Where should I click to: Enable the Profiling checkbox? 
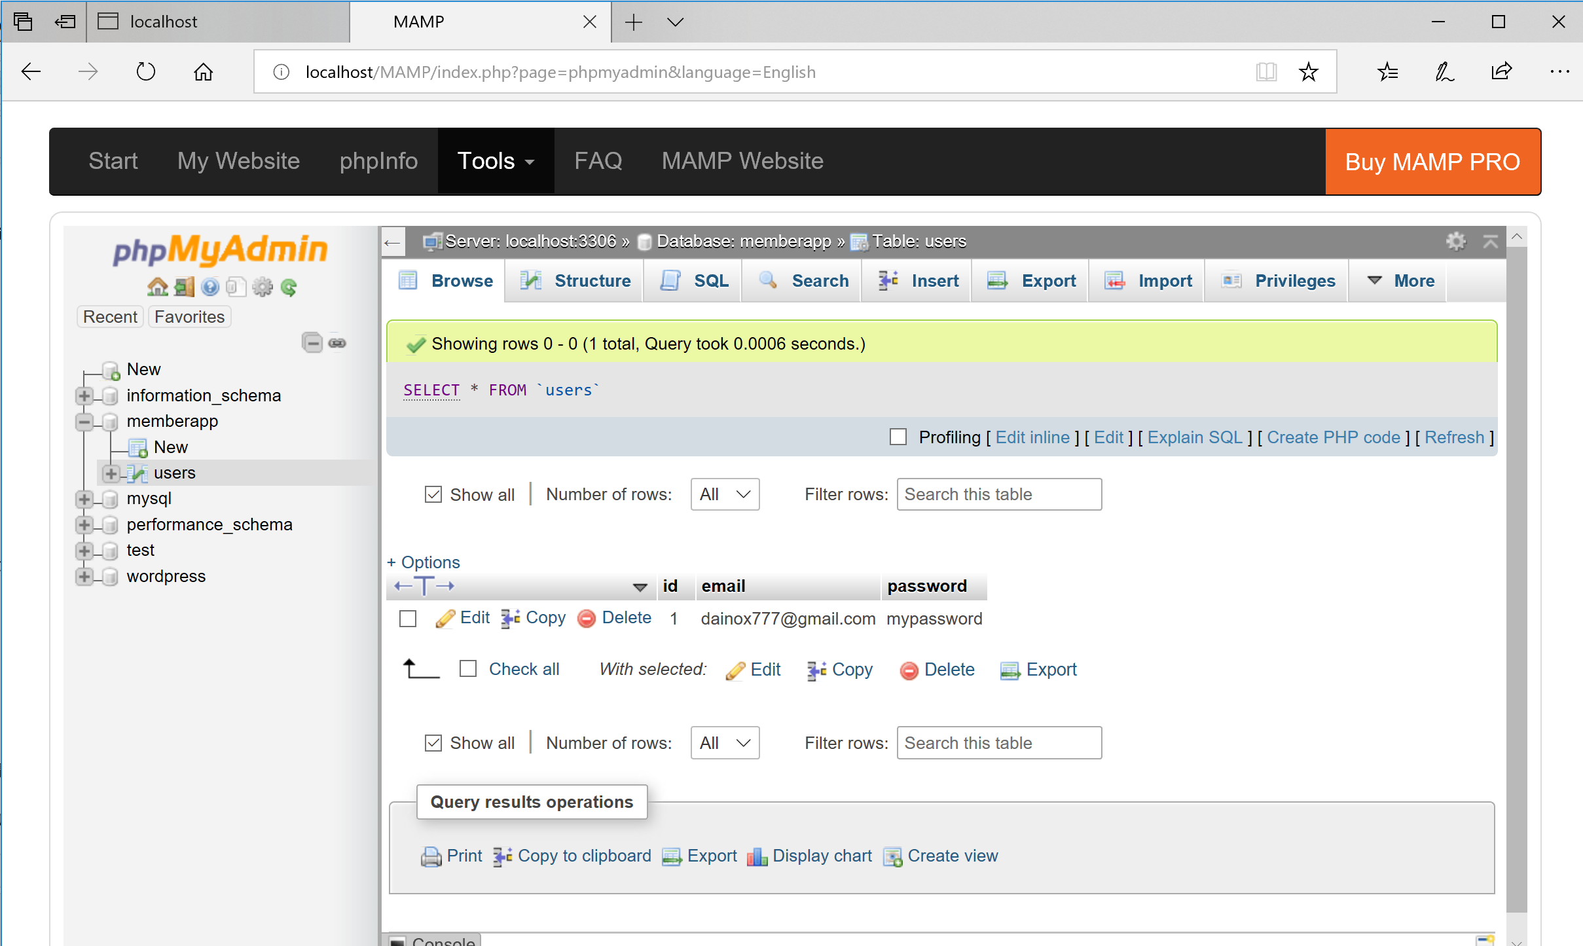(898, 437)
